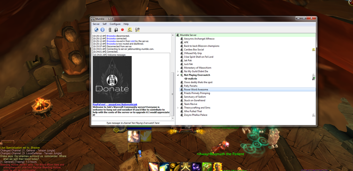353x171 pixels.
Task: Click the first buff icon below Mumble window
Action: pyautogui.click(x=134, y=137)
